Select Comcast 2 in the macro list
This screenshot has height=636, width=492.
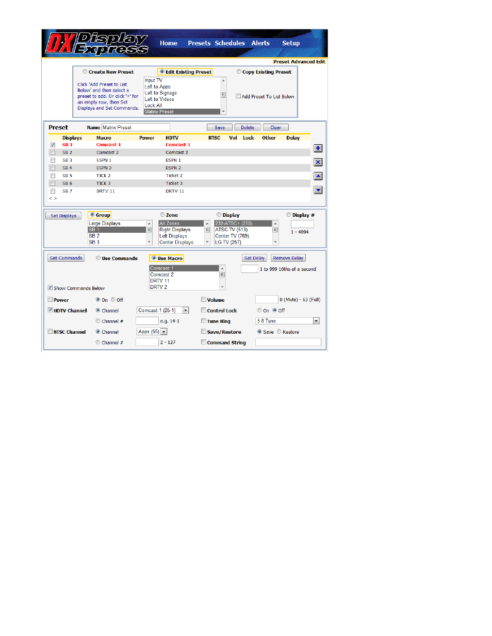point(184,274)
